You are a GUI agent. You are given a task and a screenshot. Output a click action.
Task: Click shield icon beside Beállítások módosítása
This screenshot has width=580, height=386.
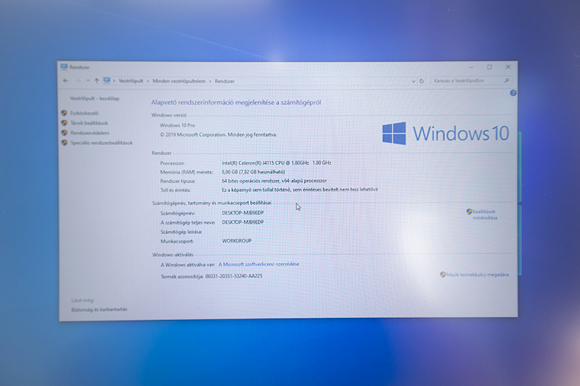(x=469, y=211)
